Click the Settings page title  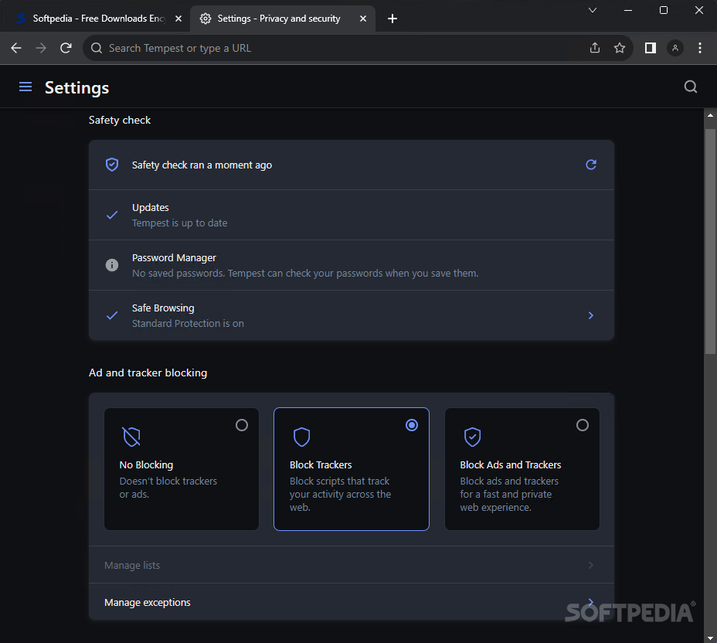click(76, 87)
